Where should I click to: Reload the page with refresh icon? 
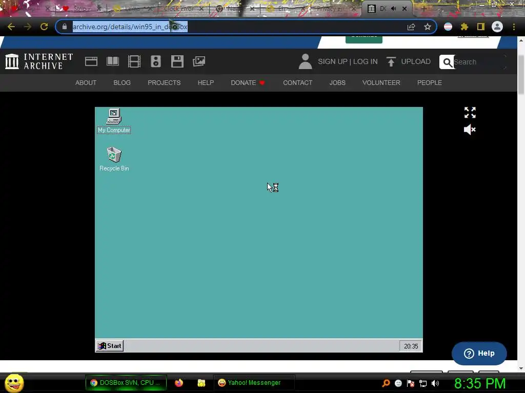click(x=44, y=27)
